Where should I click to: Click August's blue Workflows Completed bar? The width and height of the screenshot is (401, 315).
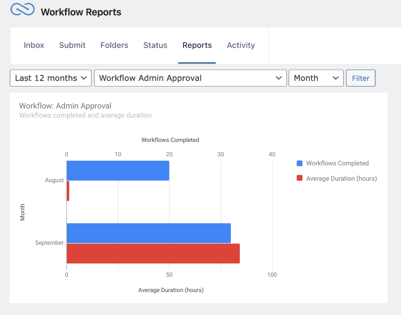[x=118, y=171]
